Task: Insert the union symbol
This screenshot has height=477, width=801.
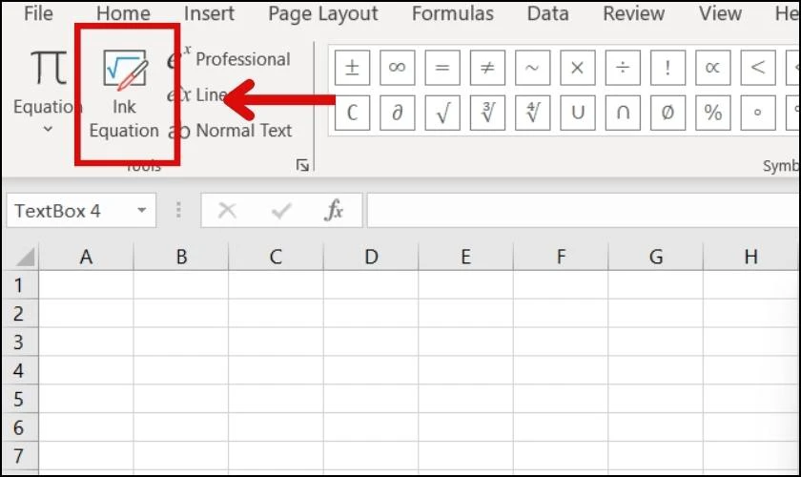Action: pyautogui.click(x=578, y=113)
